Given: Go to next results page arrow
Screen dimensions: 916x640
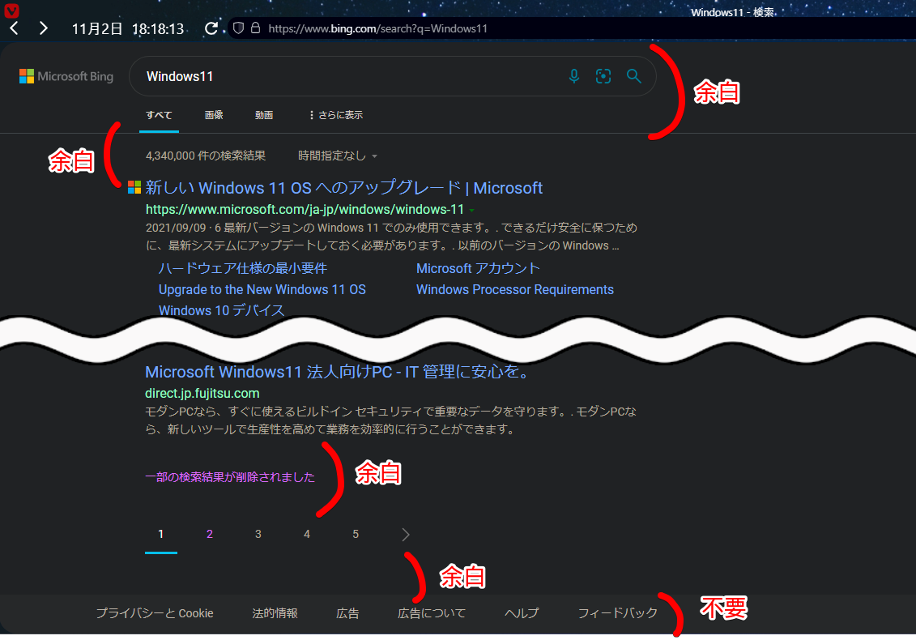Looking at the screenshot, I should [406, 534].
